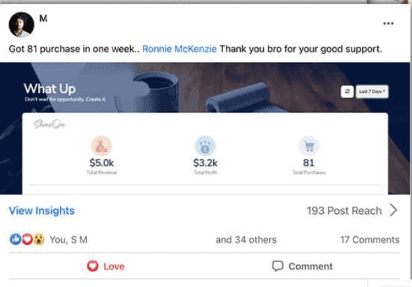Open the Last 7 Days dropdown
Screen dimensions: 412x287
372,92
